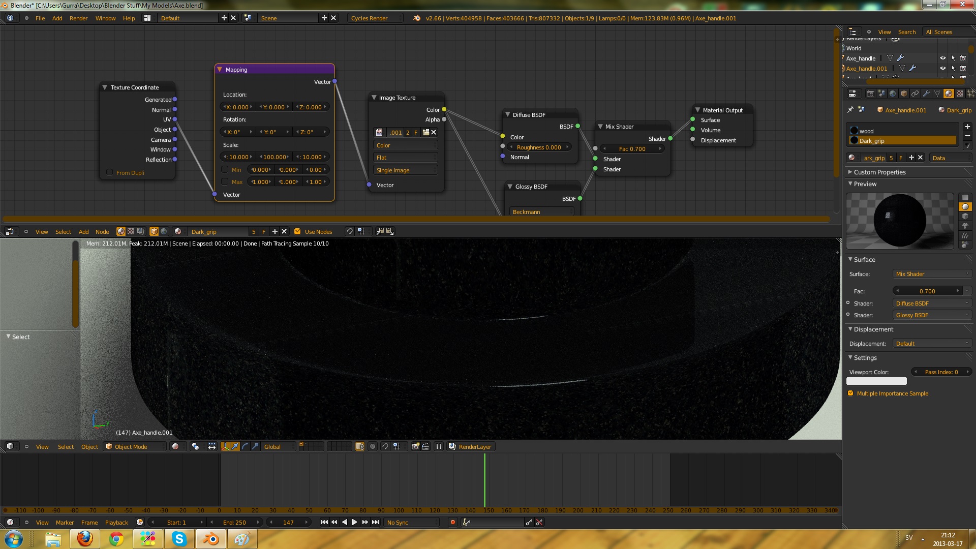Image resolution: width=976 pixels, height=549 pixels.
Task: Enable From Dupli in Texture Coordinate node
Action: coord(109,172)
